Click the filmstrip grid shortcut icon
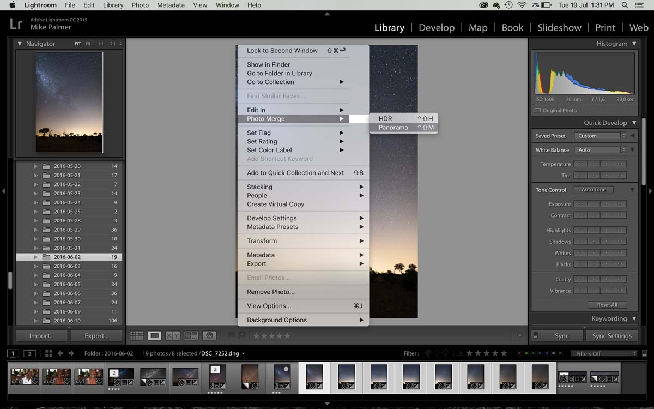The image size is (654, 409). [49, 353]
